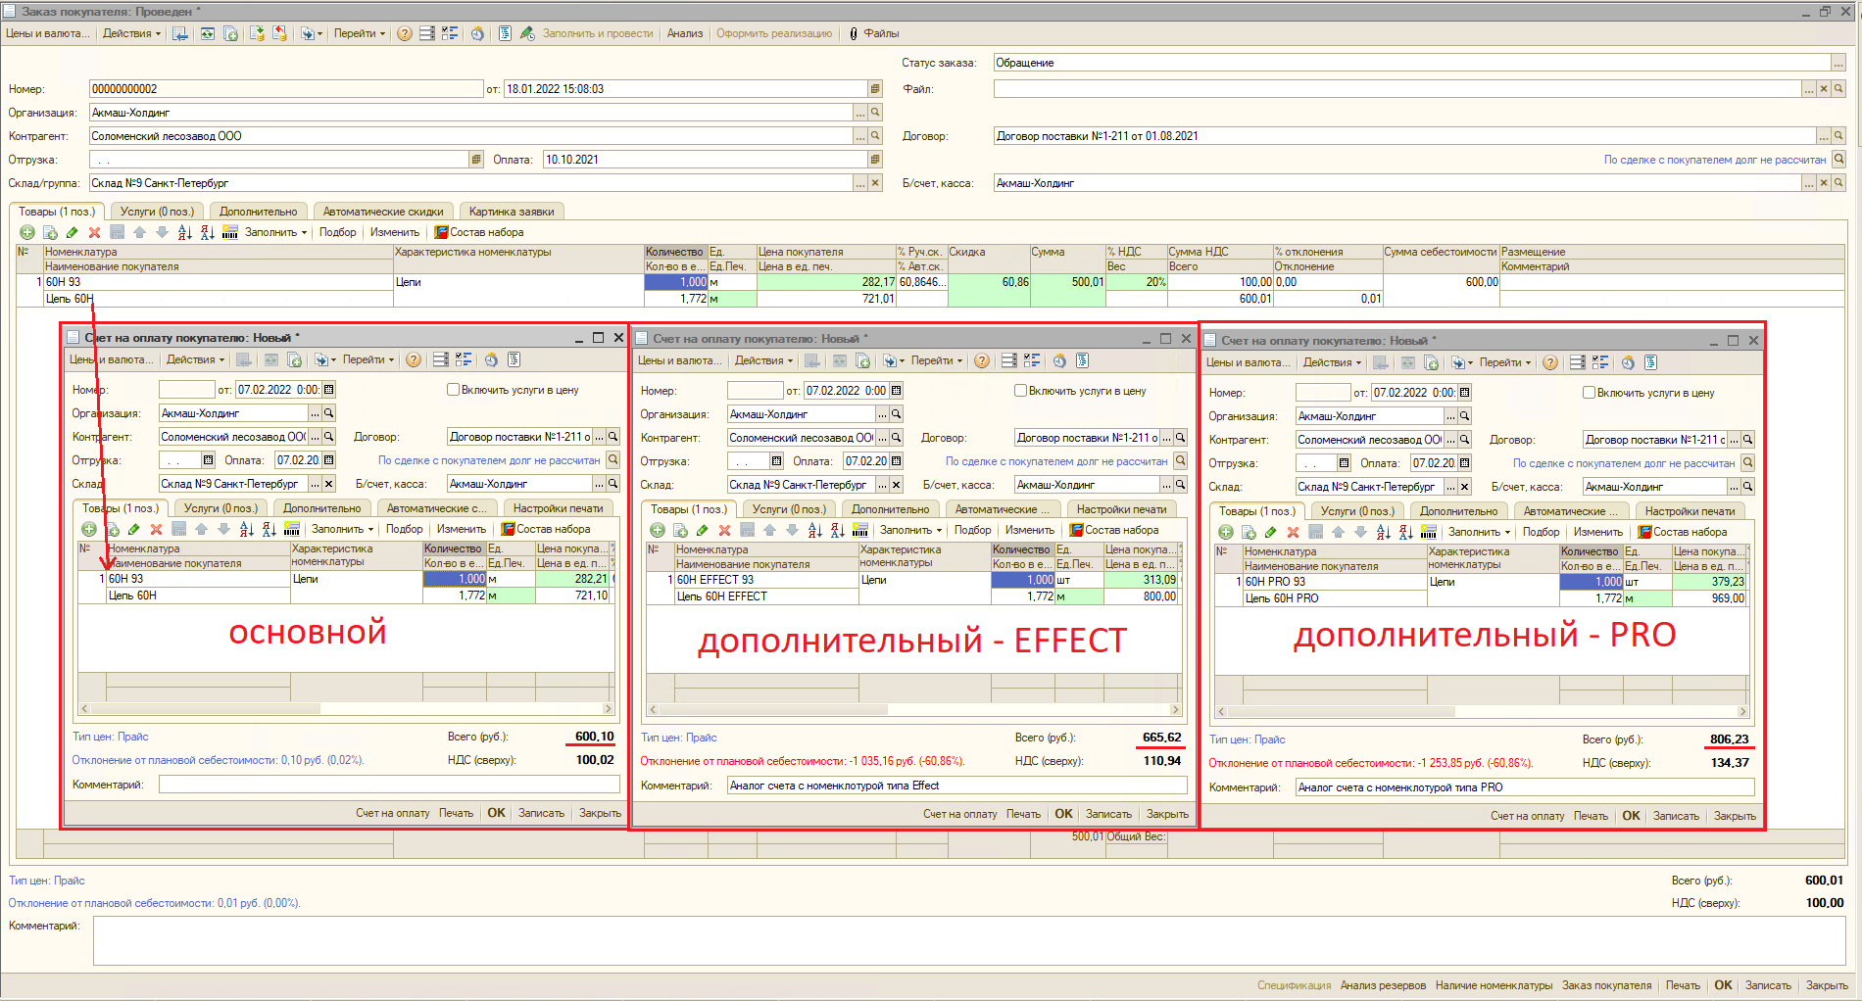Click the debt magnifier icon in the EFFECT invoice
This screenshot has width=1862, height=1001.
point(1181,460)
